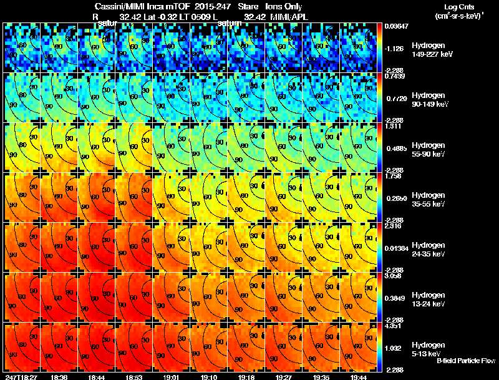The width and height of the screenshot is (499, 380).
Task: Click the '18:36' time label
Action: coord(59,378)
